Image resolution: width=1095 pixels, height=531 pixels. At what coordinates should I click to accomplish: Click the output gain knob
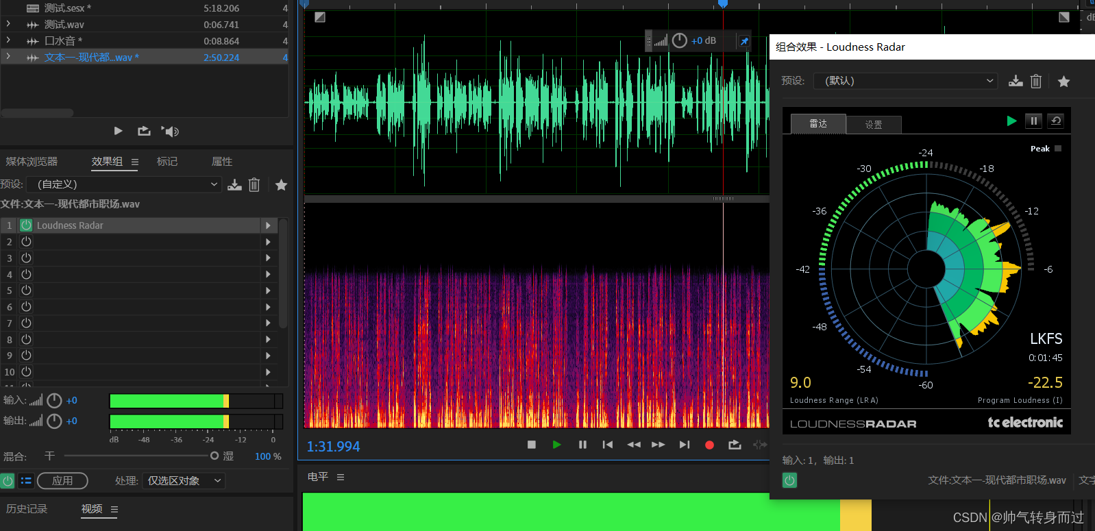(54, 421)
